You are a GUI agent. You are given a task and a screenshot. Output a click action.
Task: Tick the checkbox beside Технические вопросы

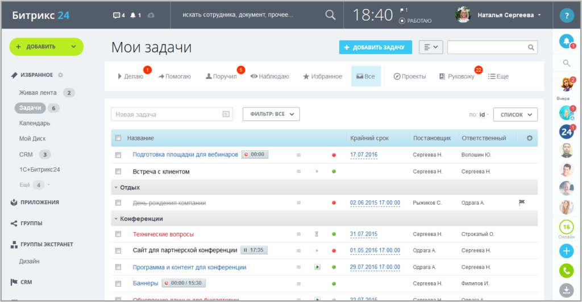(118, 234)
